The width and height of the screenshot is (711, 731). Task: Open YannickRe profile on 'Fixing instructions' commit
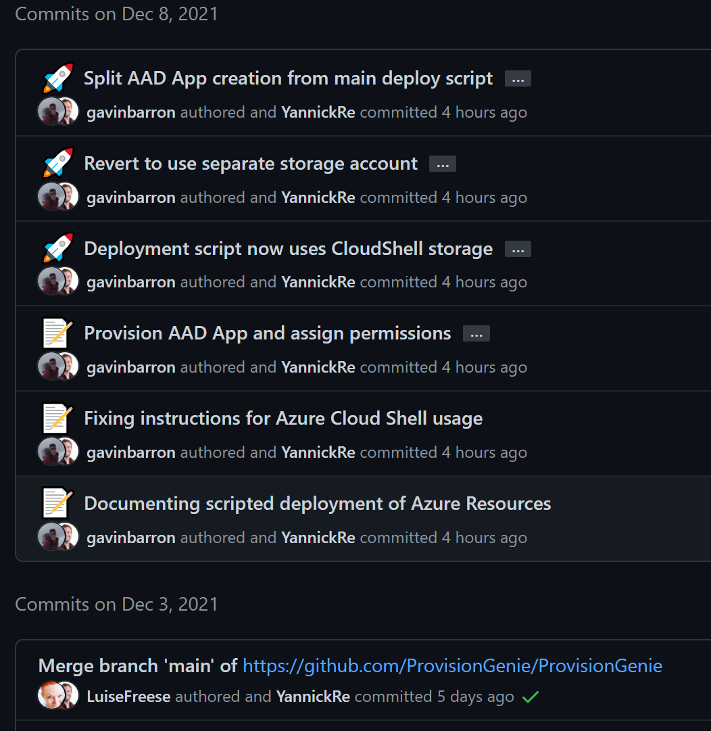click(318, 452)
